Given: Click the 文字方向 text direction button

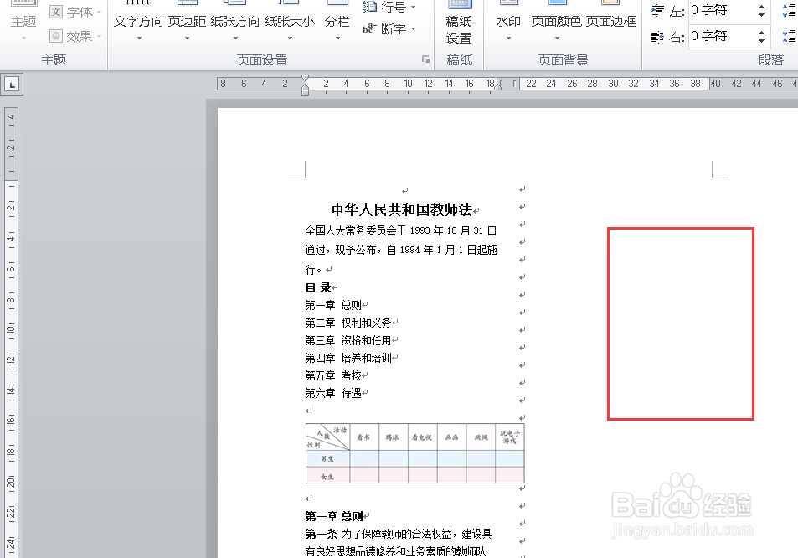Looking at the screenshot, I should click(x=138, y=22).
